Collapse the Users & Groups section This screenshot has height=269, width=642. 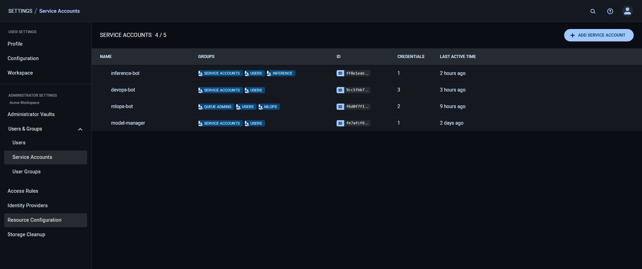(80, 129)
